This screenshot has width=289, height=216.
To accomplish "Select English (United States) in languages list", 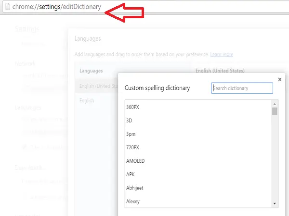I will (x=96, y=86).
